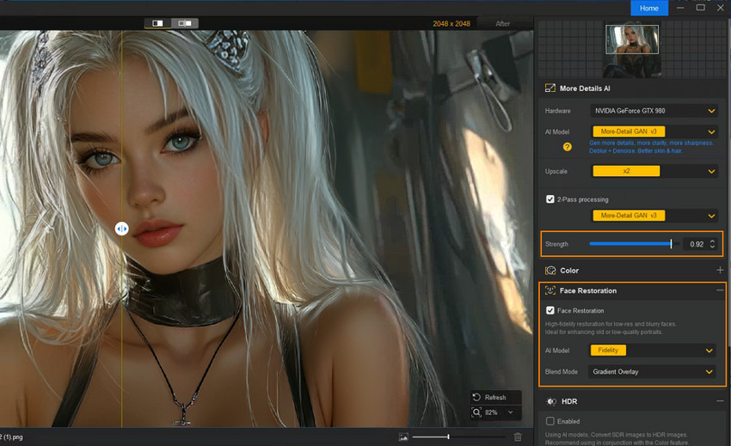Viewport: 731px width, 446px height.
Task: Click the Face Restoration section title
Action: click(588, 290)
